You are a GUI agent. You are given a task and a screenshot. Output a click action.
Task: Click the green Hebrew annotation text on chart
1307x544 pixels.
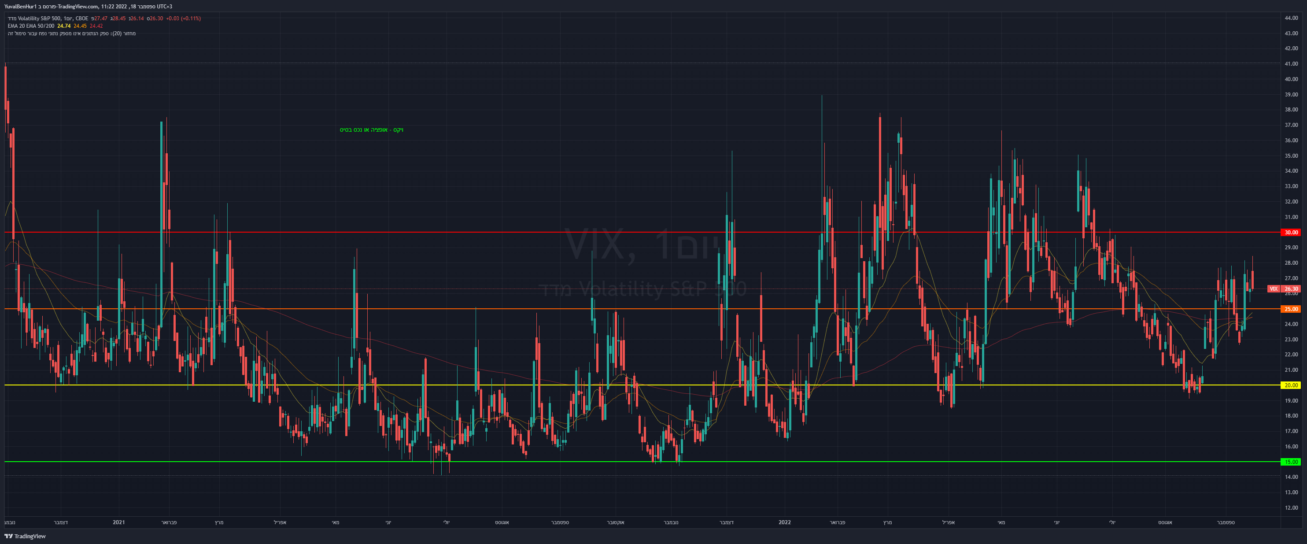pyautogui.click(x=371, y=130)
